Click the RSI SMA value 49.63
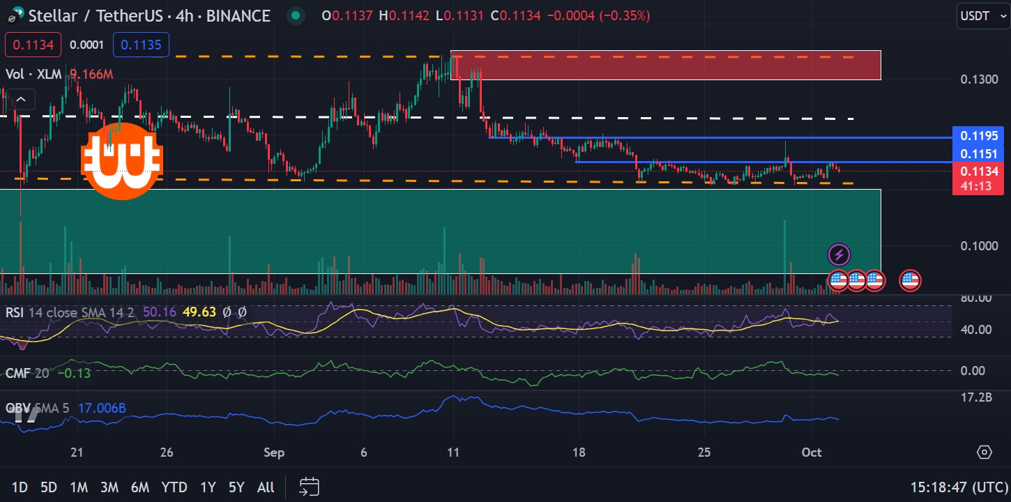Viewport: 1011px width, 502px height. tap(199, 312)
